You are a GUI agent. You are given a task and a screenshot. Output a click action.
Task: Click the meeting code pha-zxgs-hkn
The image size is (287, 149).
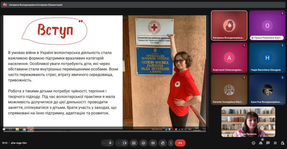coord(19,143)
